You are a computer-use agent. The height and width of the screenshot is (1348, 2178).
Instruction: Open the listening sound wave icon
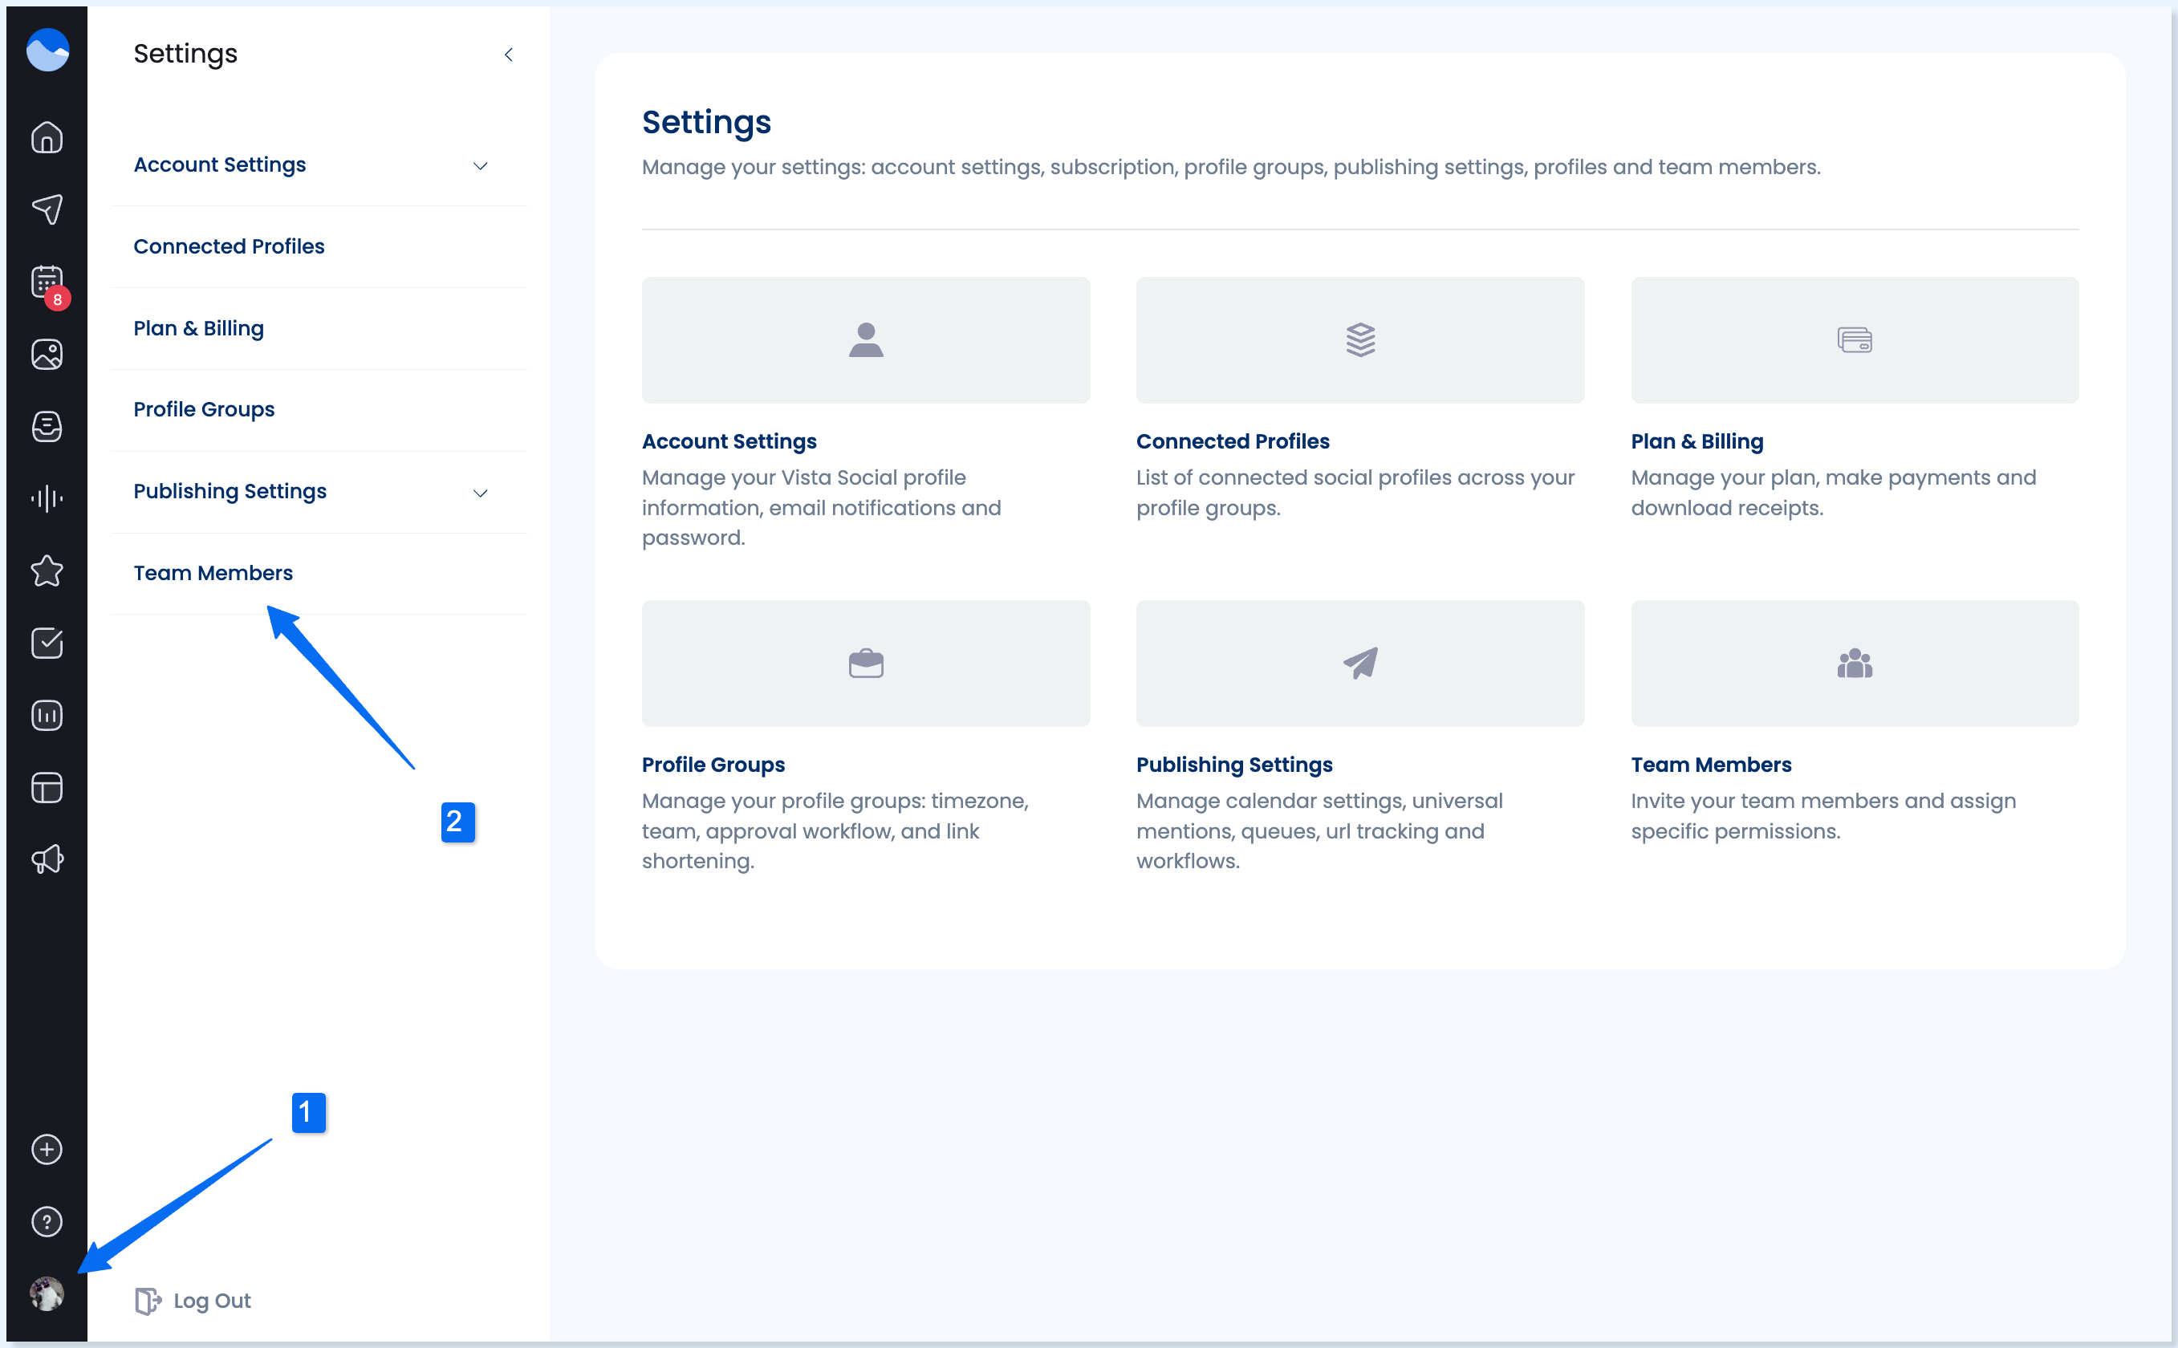pos(47,498)
